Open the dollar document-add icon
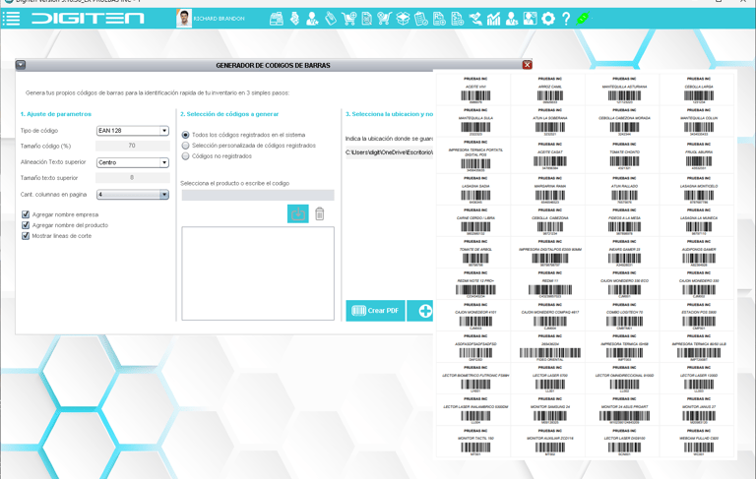The width and height of the screenshot is (756, 479). pyautogui.click(x=457, y=19)
